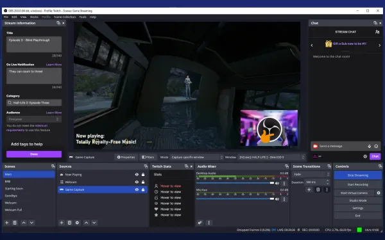This screenshot has width=385, height=240.
Task: Float the Stream Information dock
Action: pyautogui.click(x=58, y=23)
